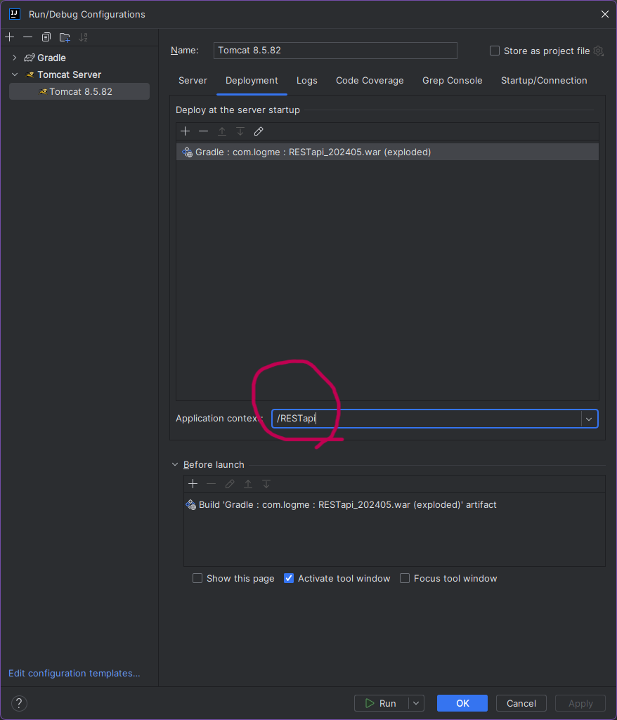This screenshot has height=720, width=617.
Task: Add artifact to deploy at server startup
Action: [185, 131]
